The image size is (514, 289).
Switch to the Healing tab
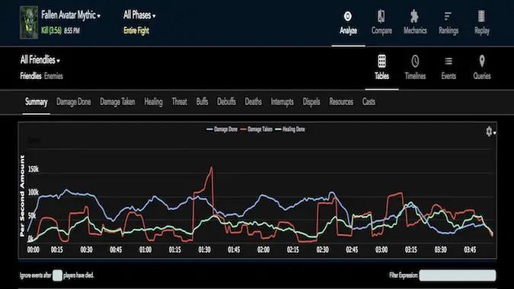click(153, 102)
